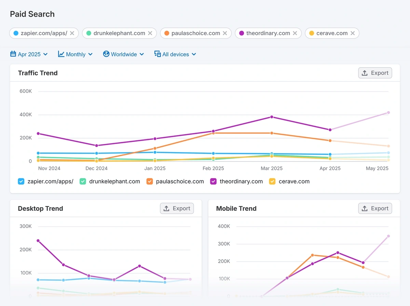Open the Monthly interval dropdown

pyautogui.click(x=76, y=54)
